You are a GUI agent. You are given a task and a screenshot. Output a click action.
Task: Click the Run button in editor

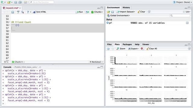click(x=79, y=12)
